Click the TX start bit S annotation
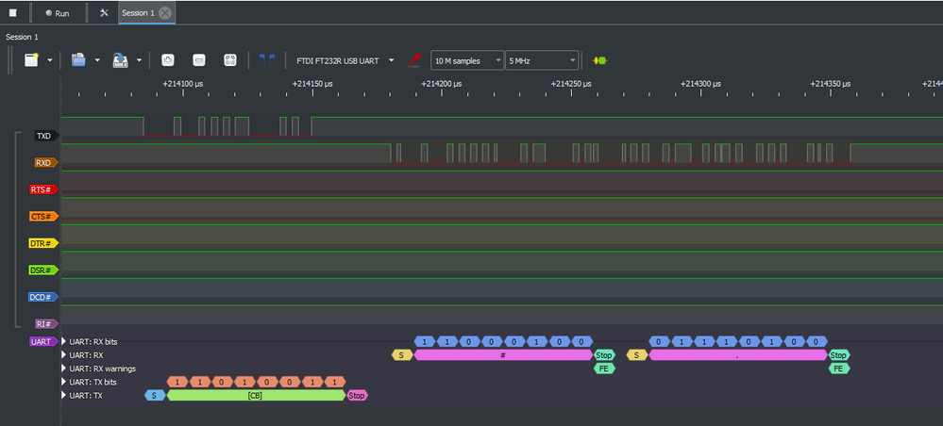 point(155,395)
